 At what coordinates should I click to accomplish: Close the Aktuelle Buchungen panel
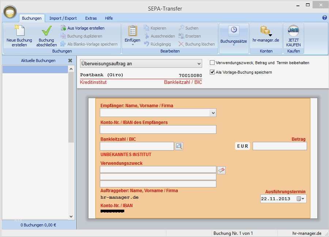tap(70, 61)
